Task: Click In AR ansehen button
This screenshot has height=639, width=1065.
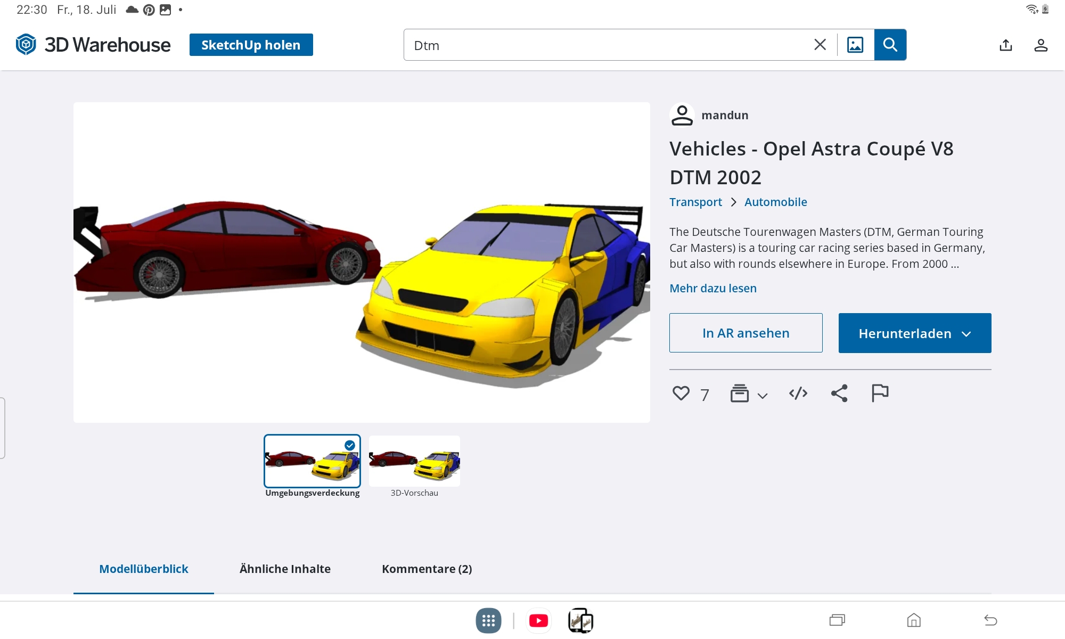Action: [745, 333]
